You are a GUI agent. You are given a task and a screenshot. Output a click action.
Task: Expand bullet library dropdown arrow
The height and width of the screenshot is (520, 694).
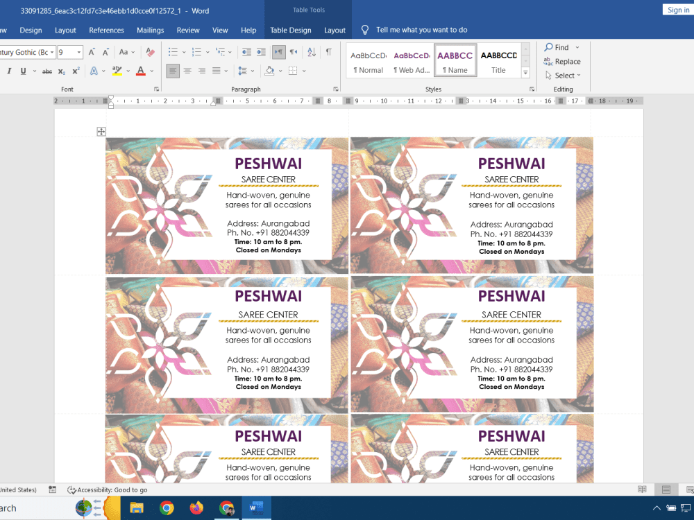[x=184, y=52]
